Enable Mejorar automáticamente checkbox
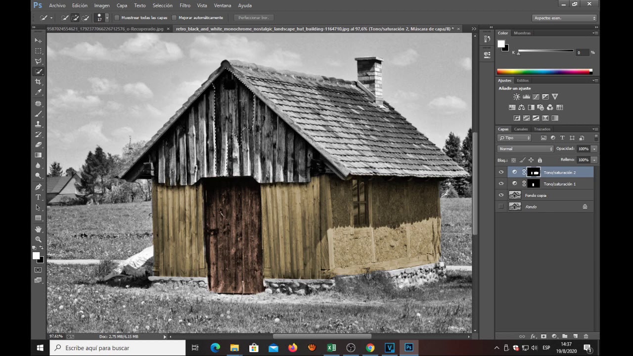 [174, 18]
